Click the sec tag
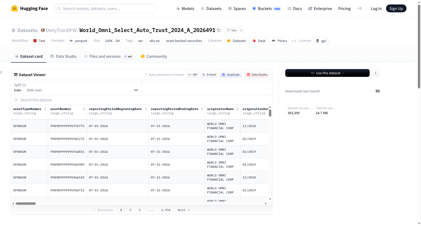This screenshot has width=421, height=226. 141,41
